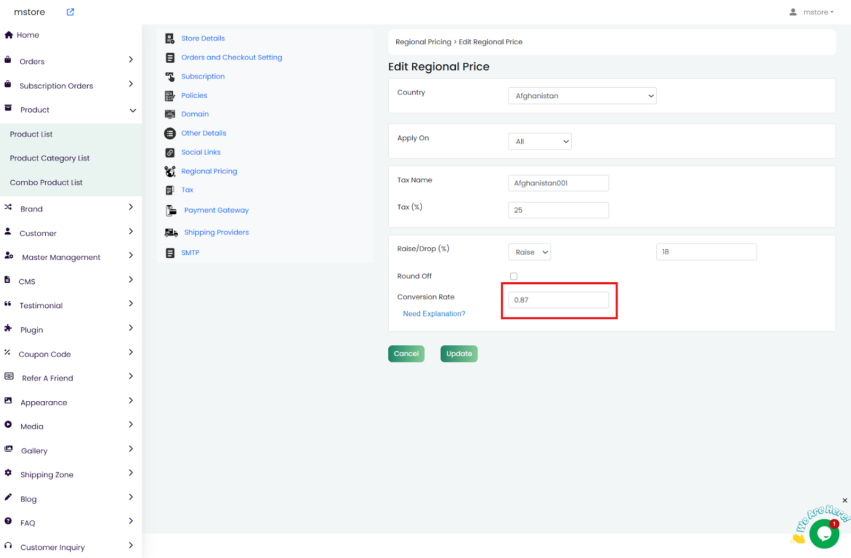This screenshot has height=558, width=851.
Task: Click the Regional Pricing globe icon
Action: 170,171
